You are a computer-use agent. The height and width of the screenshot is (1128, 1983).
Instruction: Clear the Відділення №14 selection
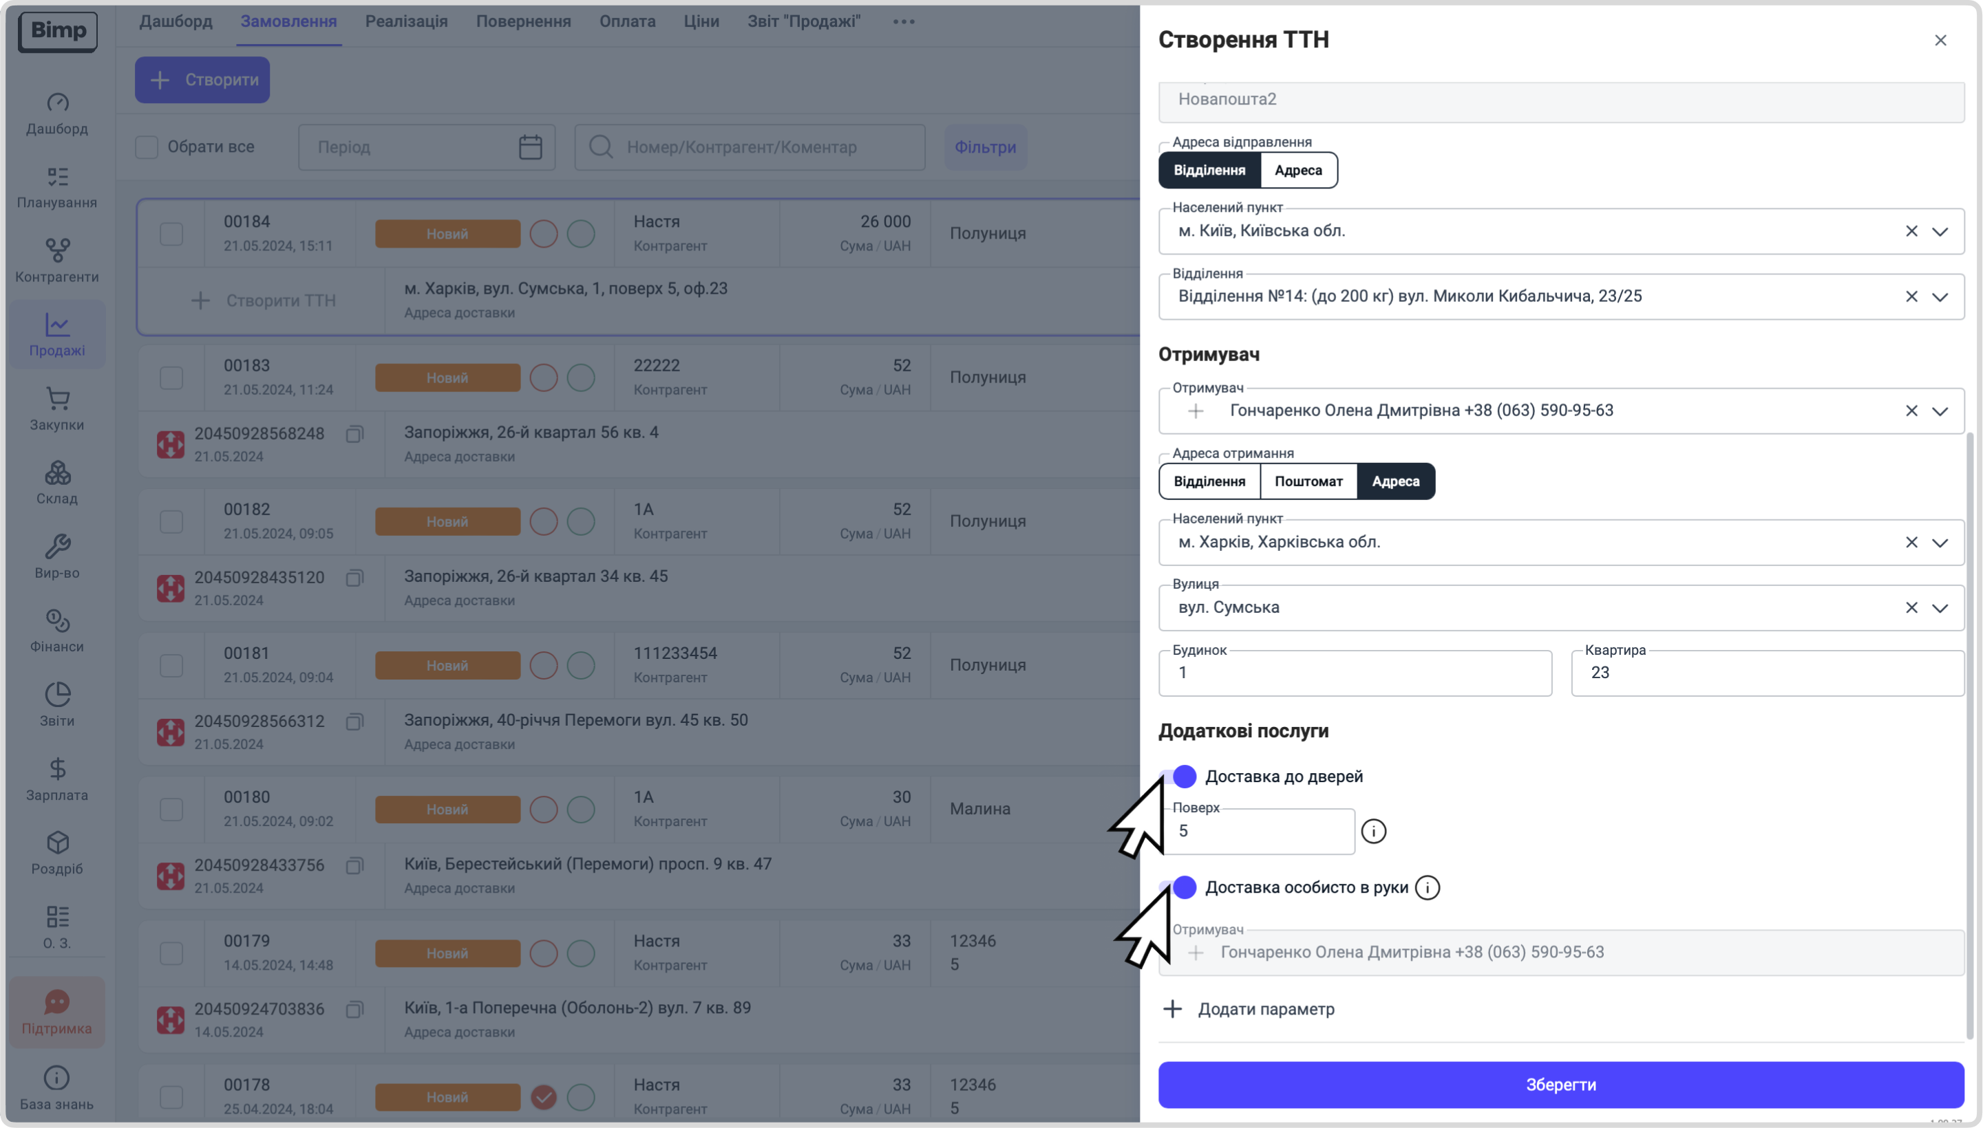pyautogui.click(x=1911, y=296)
